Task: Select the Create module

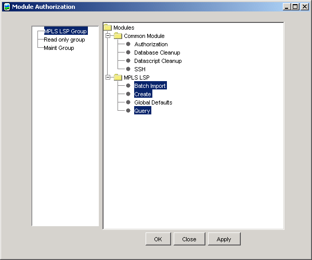Action: (143, 94)
